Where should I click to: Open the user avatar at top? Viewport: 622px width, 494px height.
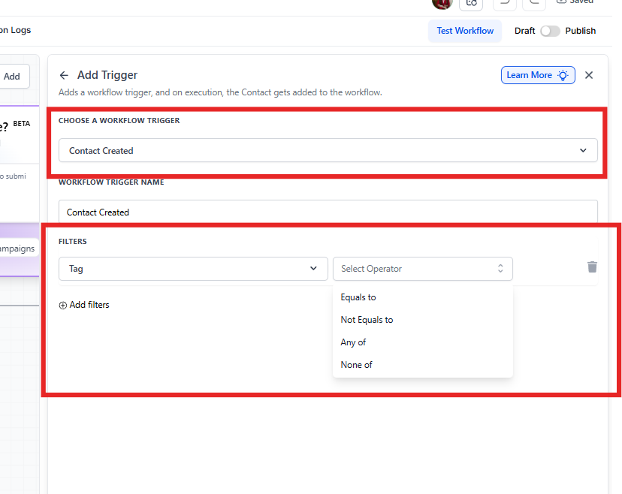(442, 3)
